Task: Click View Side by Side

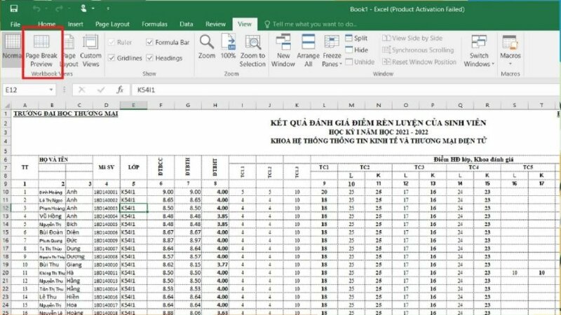Action: tap(412, 38)
